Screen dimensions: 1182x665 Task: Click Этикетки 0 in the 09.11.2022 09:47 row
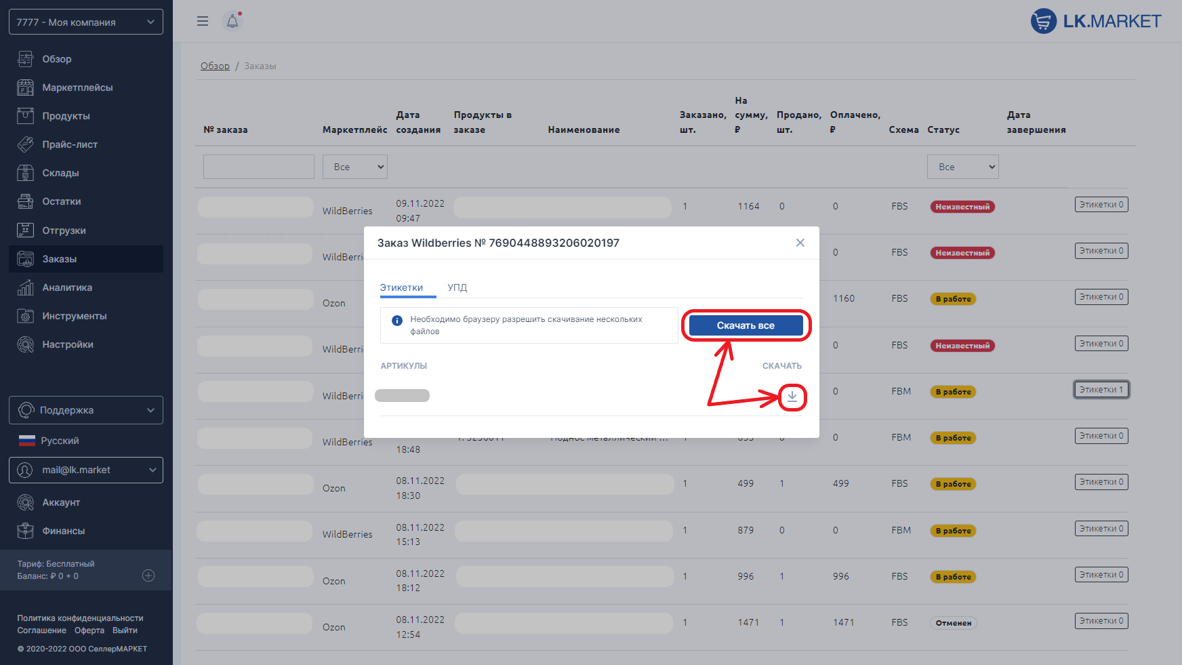pos(1101,205)
